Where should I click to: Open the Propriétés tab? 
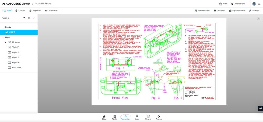35,11
